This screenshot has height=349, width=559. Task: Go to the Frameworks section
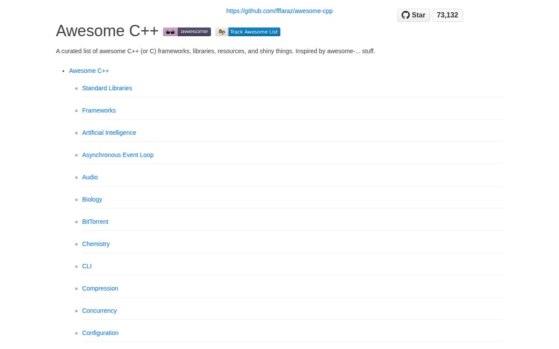[x=99, y=110]
